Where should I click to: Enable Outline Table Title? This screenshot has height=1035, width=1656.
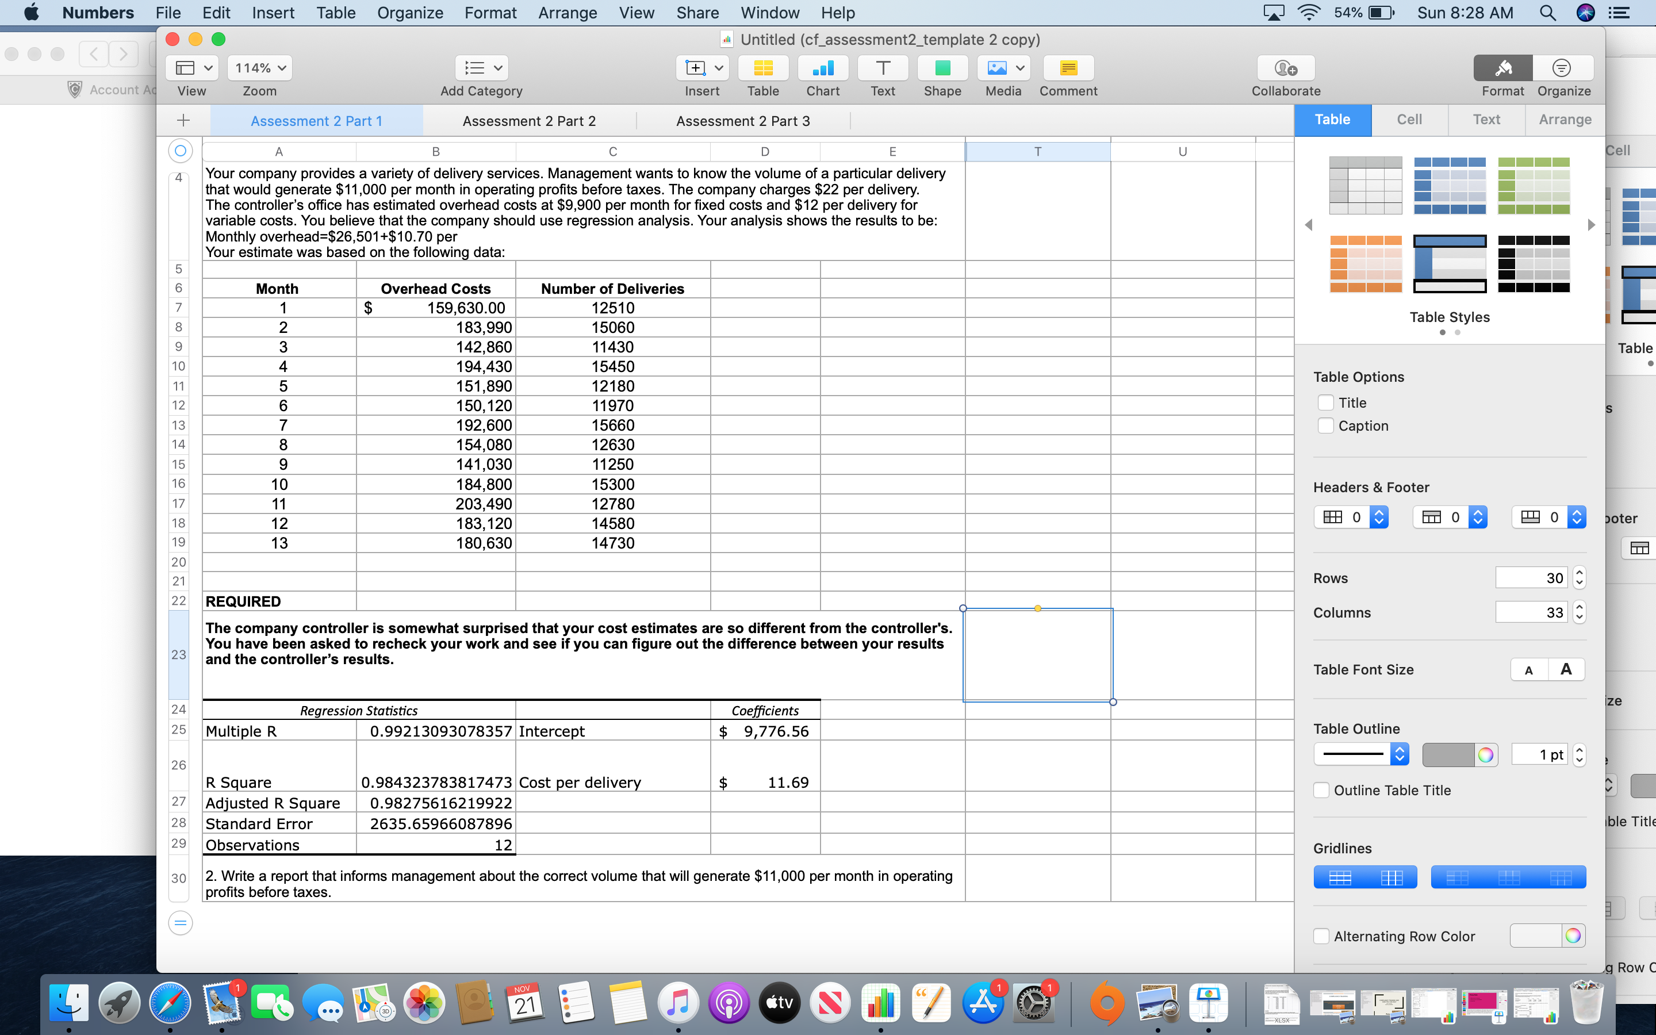click(1321, 790)
